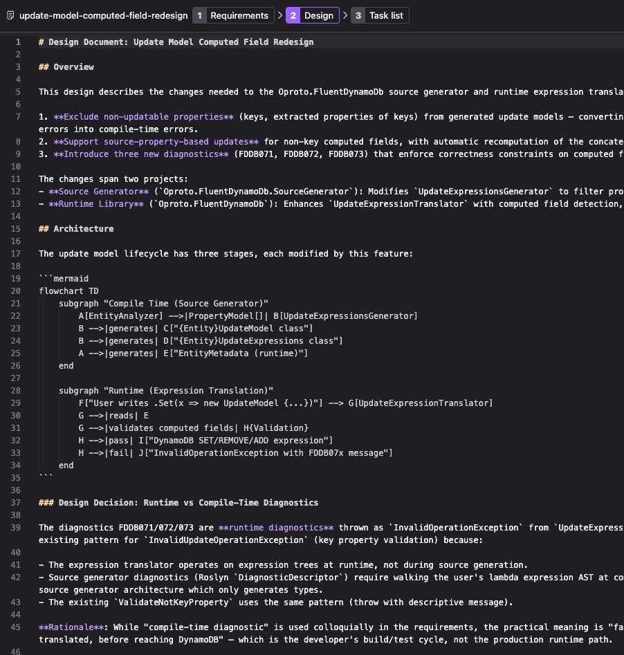Click the Overview heading on line 3
This screenshot has width=624, height=655.
coord(66,67)
